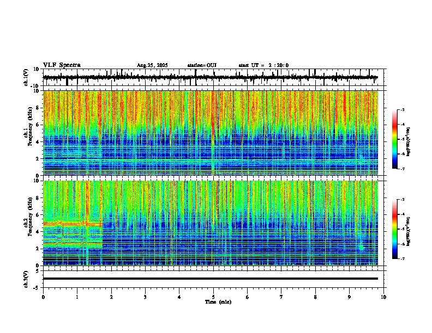
Task: Click the ch.2 spectrogram color scale bar
Action: [x=394, y=229]
